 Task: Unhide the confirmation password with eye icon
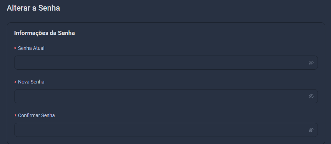pyautogui.click(x=311, y=130)
